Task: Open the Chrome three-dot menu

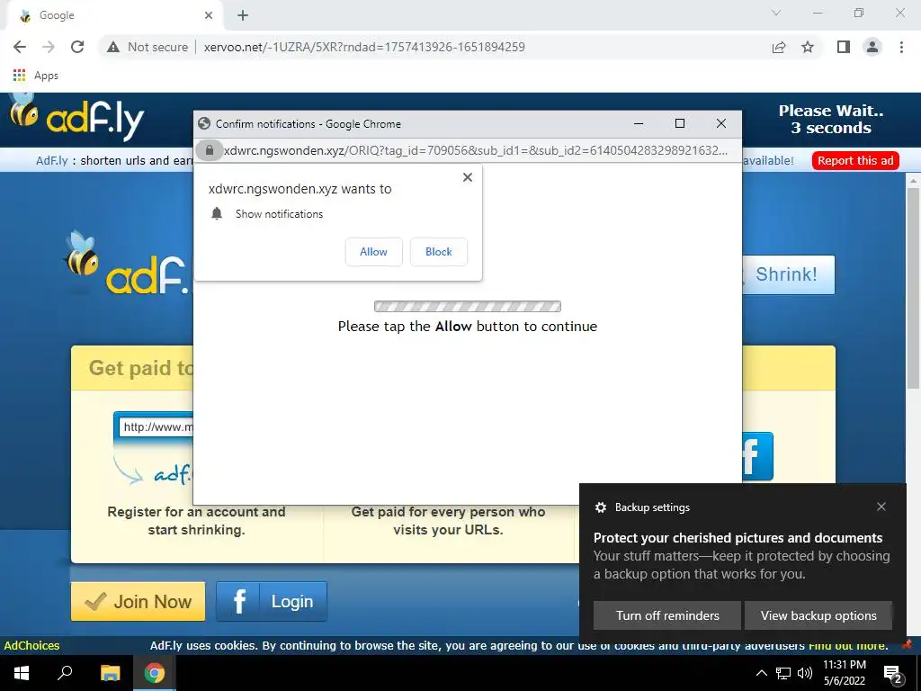Action: [x=901, y=47]
